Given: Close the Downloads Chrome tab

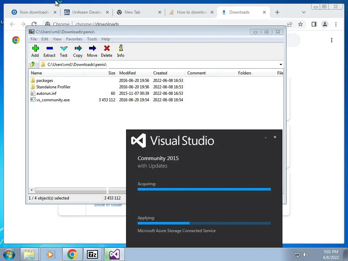Looking at the screenshot, I should click(264, 12).
